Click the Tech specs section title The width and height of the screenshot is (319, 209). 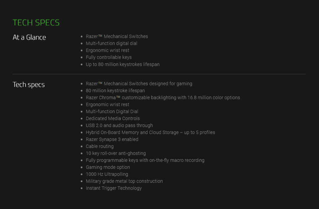29,85
